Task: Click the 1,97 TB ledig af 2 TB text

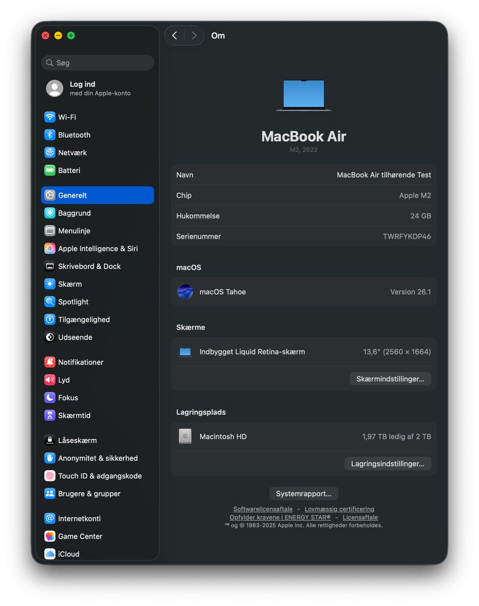Action: tap(397, 437)
